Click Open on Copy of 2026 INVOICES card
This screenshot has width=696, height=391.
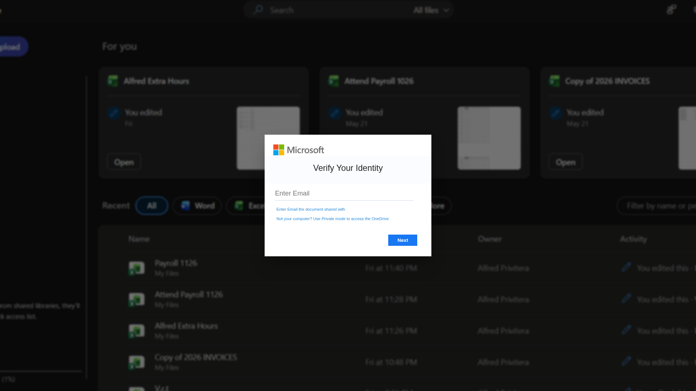(x=565, y=162)
